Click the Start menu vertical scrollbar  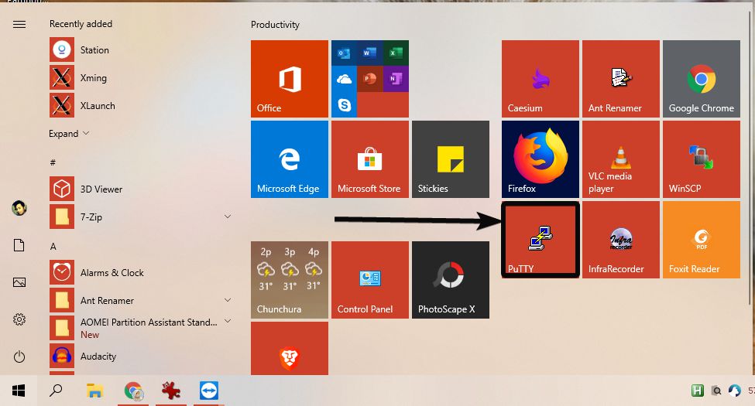point(750,158)
